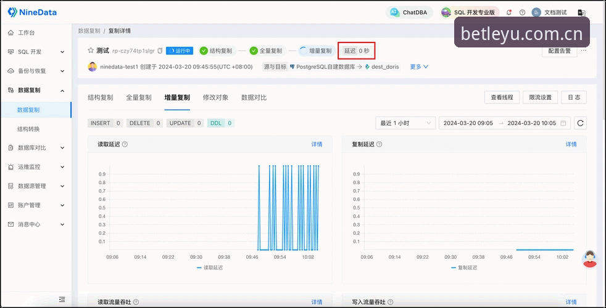This screenshot has width=606, height=308.
Task: Click the date range input field
Action: [x=504, y=123]
